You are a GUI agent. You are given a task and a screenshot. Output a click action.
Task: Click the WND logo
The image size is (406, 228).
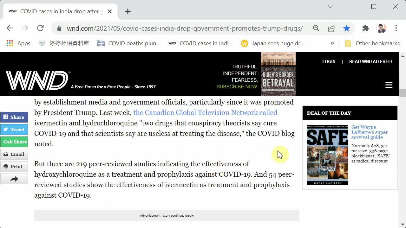click(x=37, y=80)
